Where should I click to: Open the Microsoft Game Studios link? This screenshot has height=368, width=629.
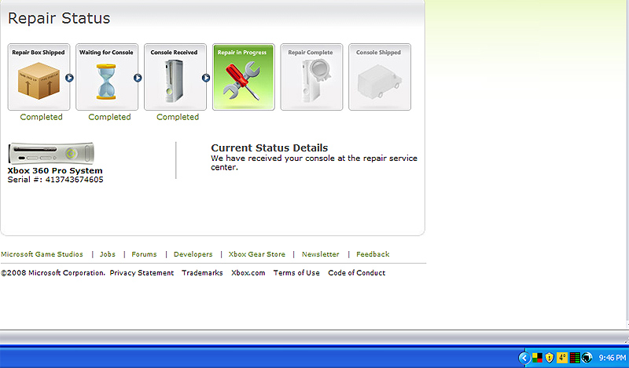[42, 254]
